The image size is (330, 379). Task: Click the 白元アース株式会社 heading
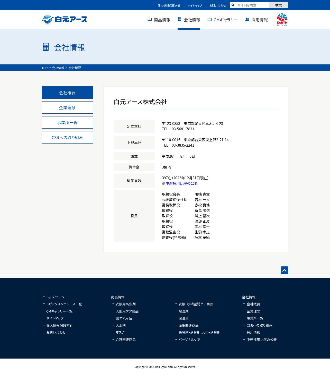coord(140,102)
